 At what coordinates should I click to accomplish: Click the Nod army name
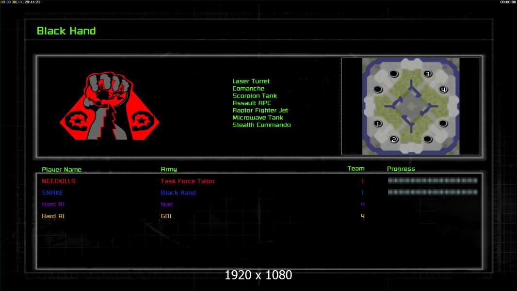[x=167, y=204]
